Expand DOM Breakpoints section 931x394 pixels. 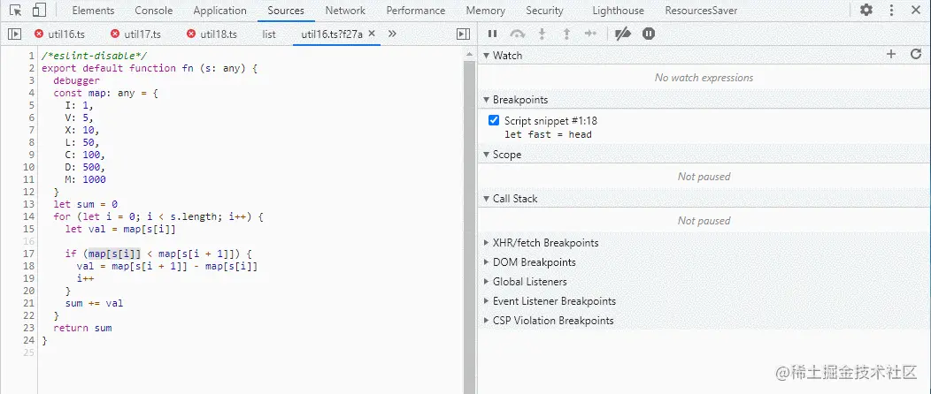click(x=486, y=262)
